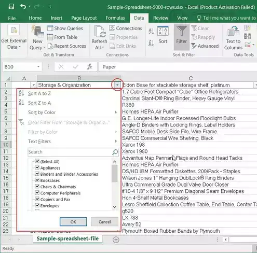Open the undo history dropdown arrow

tap(30, 6)
